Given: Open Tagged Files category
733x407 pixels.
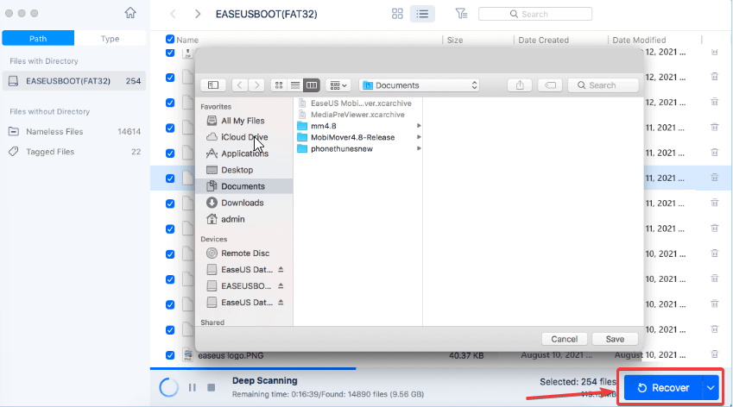Looking at the screenshot, I should pos(74,152).
